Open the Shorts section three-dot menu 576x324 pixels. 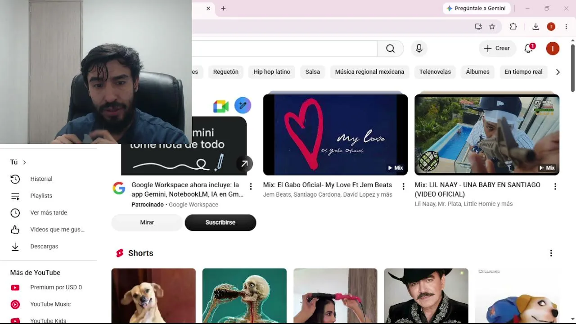[551, 253]
